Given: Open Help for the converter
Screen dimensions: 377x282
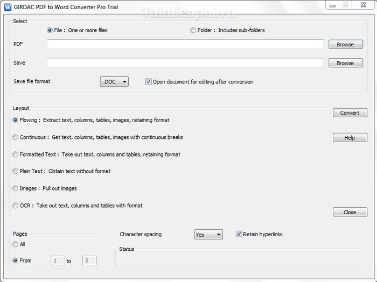Looking at the screenshot, I should pyautogui.click(x=350, y=138).
